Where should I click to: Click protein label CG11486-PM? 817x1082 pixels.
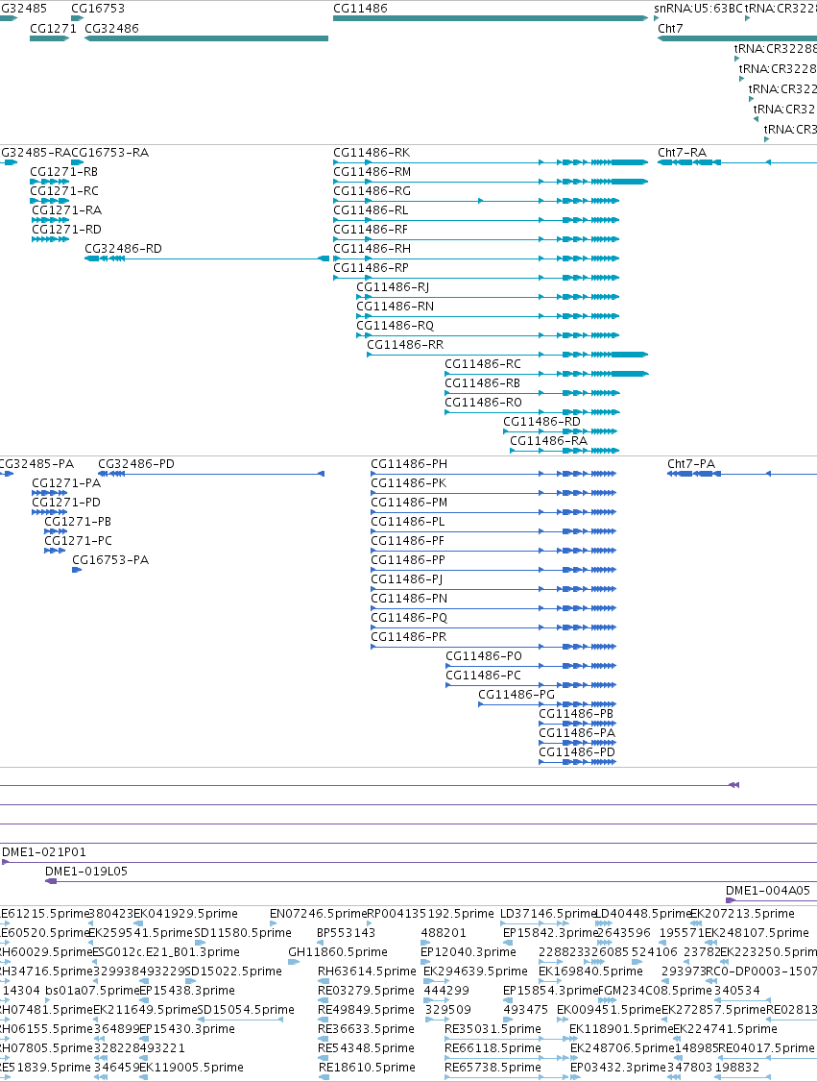(x=410, y=504)
